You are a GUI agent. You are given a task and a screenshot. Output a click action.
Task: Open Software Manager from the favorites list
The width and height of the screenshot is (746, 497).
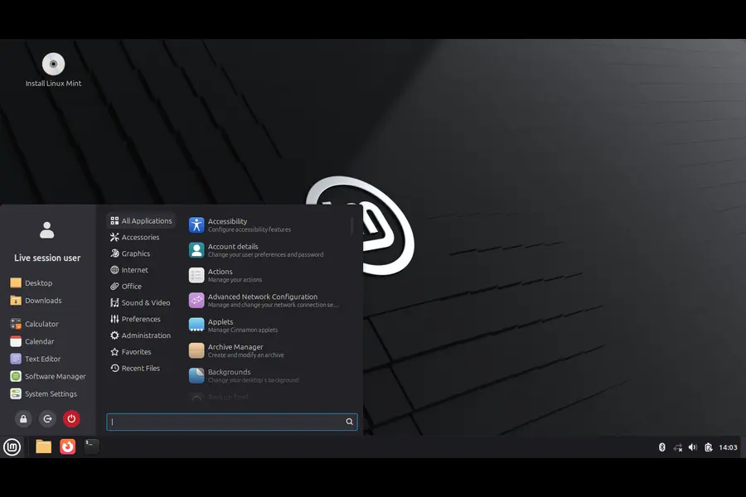[48, 376]
